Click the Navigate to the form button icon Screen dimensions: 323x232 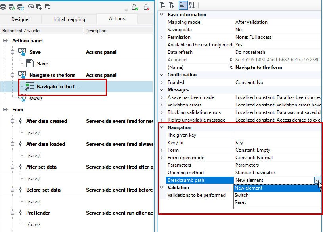click(x=22, y=75)
